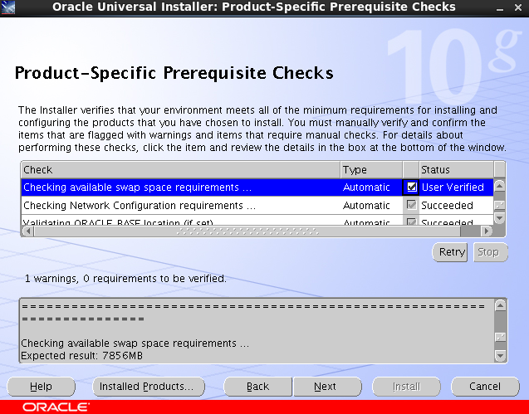Close the Oracle Universal Installer window
The width and height of the screenshot is (529, 414).
point(518,7)
